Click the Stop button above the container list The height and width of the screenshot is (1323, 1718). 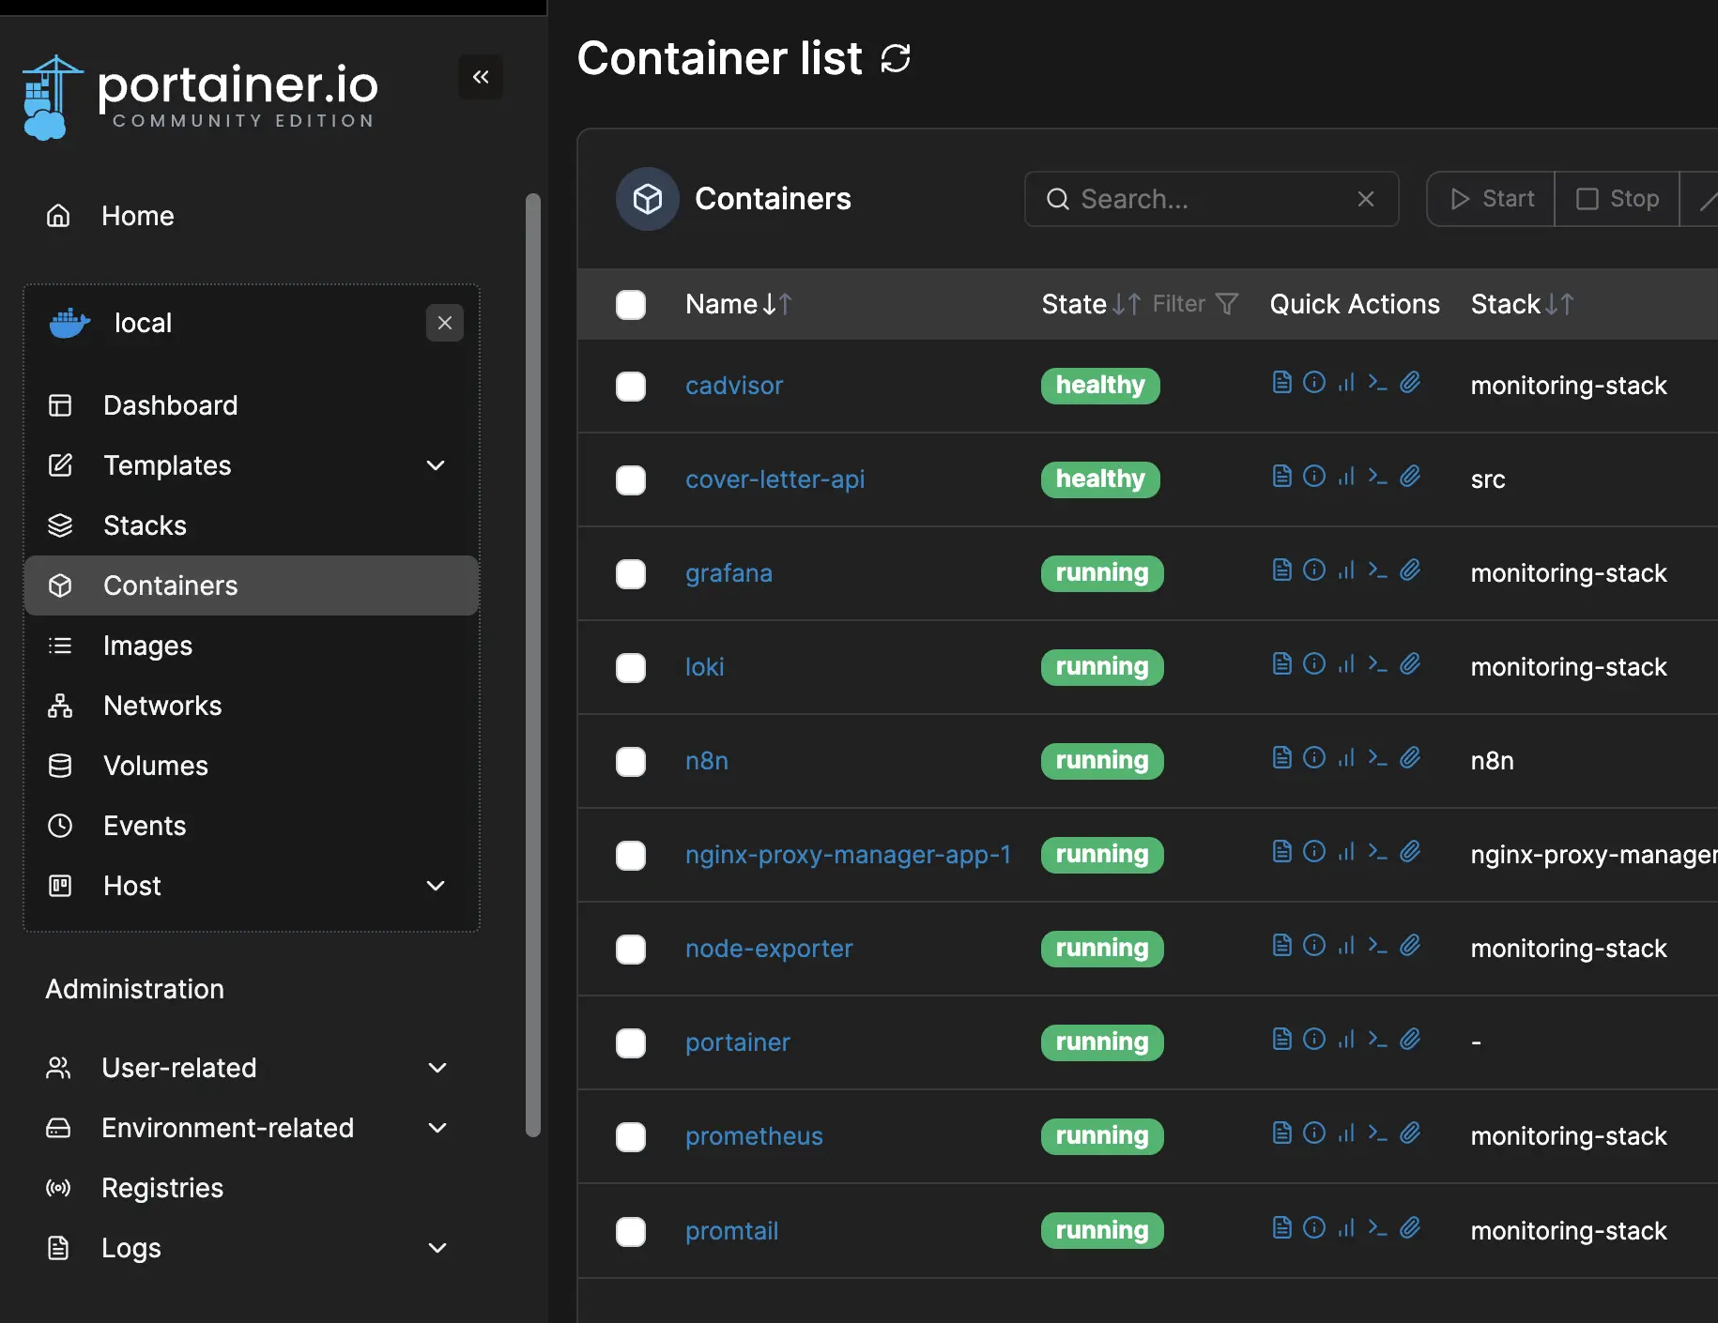[1618, 199]
